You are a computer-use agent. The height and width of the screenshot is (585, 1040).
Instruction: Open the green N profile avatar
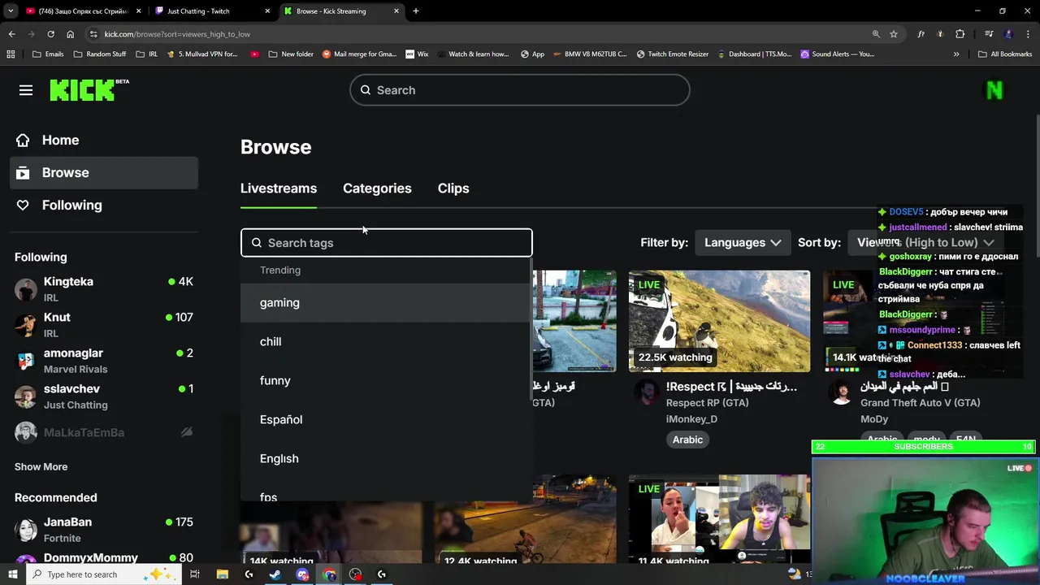[994, 90]
